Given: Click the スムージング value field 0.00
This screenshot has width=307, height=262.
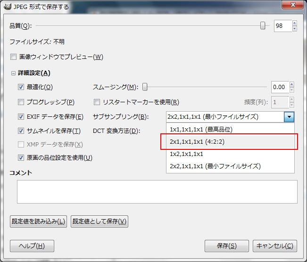Looking at the screenshot, I should click(280, 87).
